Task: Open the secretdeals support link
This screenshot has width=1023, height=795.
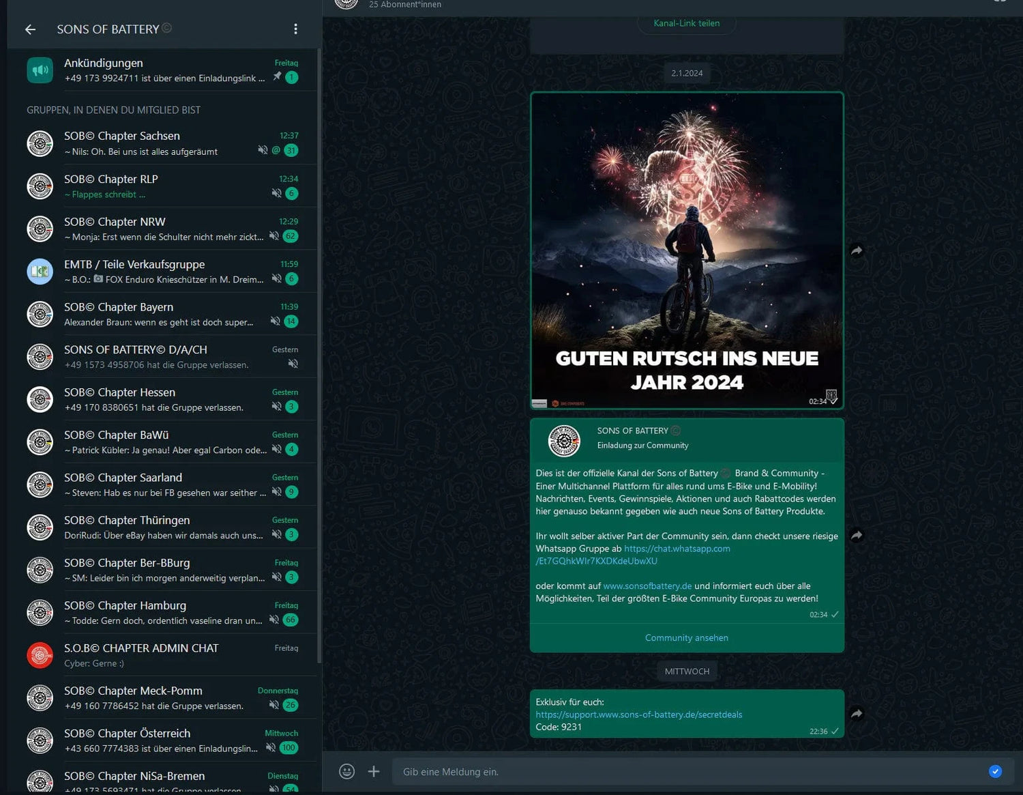Action: pyautogui.click(x=638, y=714)
